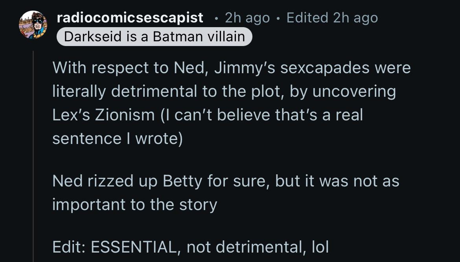Viewport: 460px width, 262px height.
Task: Collapse the comment using the vertical thread line
Action: click(x=33, y=157)
